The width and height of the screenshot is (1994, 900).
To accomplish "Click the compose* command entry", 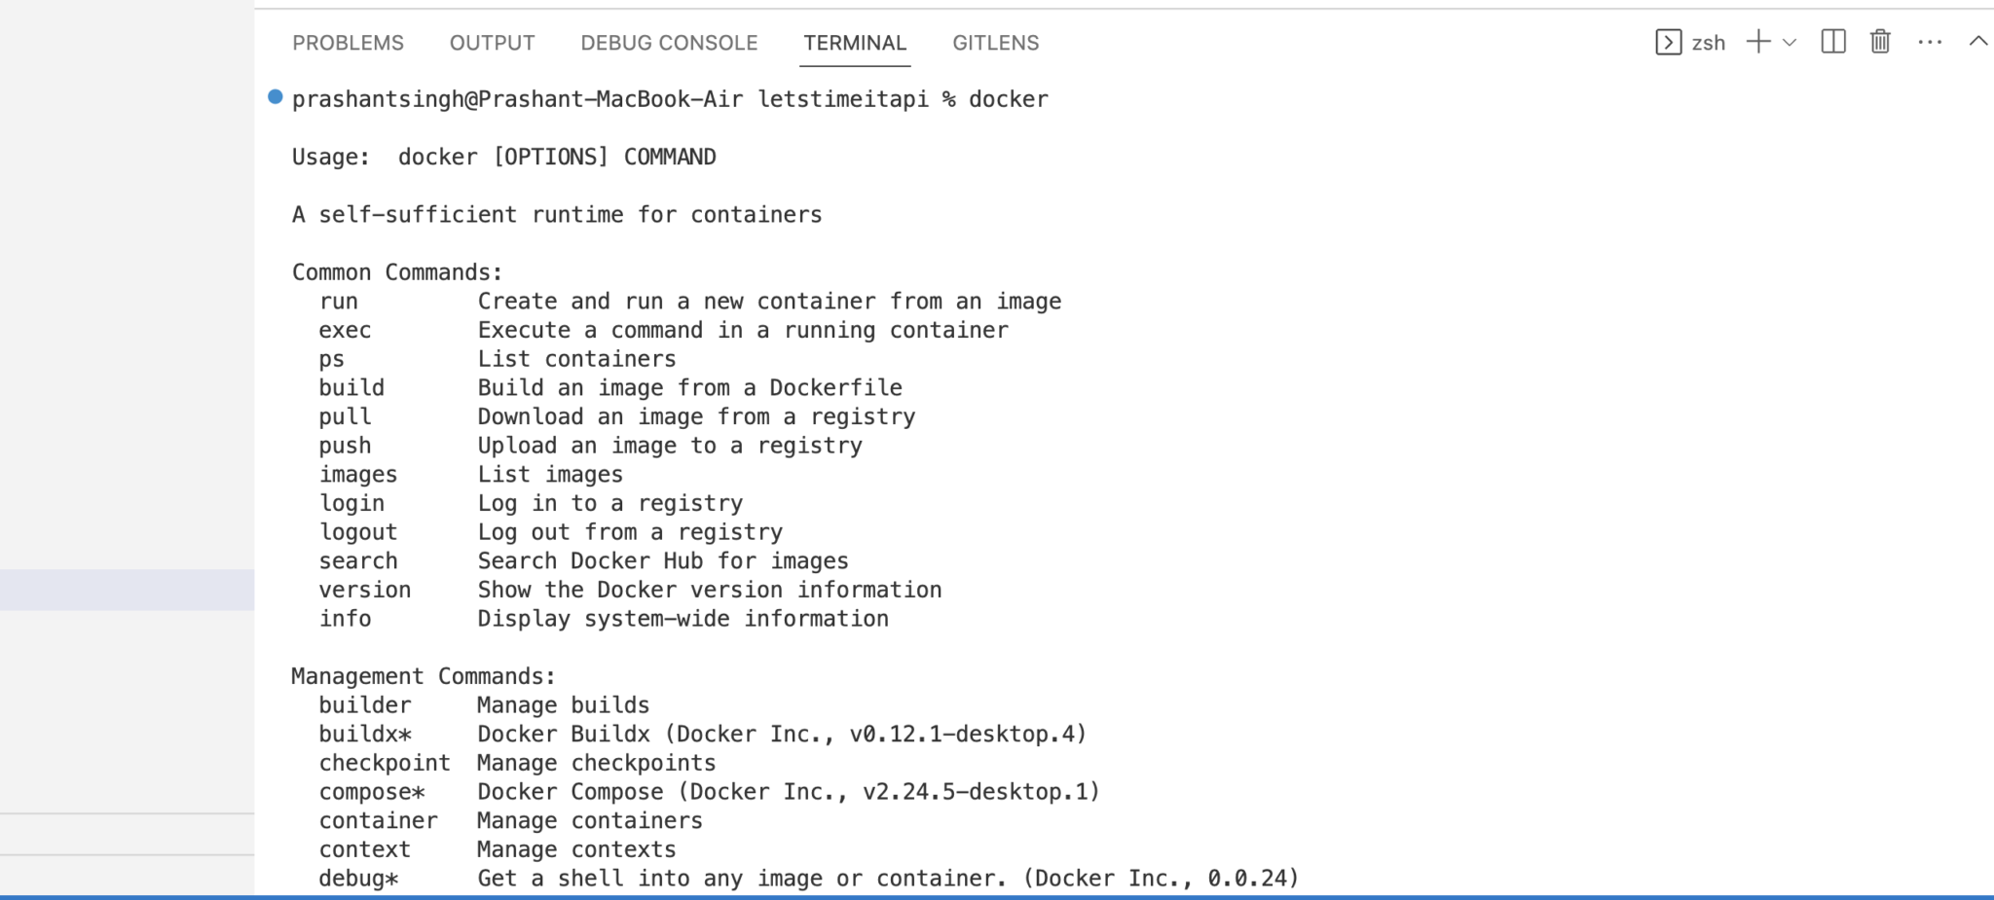I will coord(372,792).
